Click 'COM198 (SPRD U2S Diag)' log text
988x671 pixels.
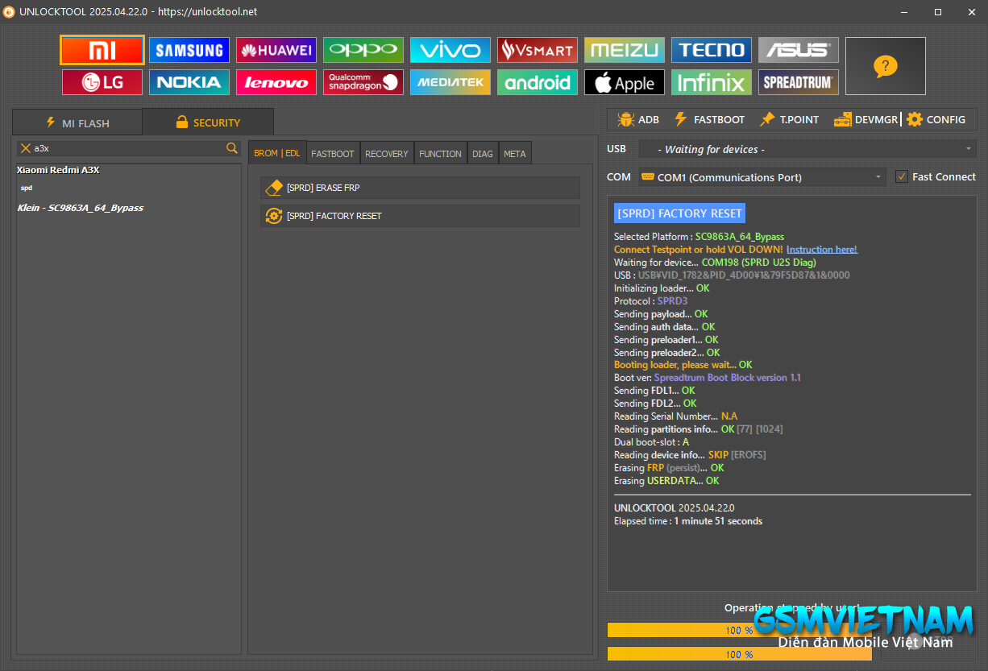click(759, 263)
